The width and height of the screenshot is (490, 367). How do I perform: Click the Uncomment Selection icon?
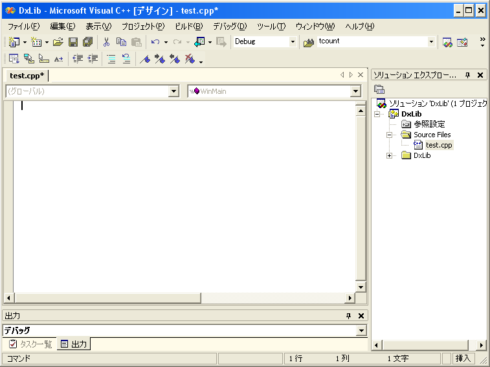pyautogui.click(x=126, y=58)
